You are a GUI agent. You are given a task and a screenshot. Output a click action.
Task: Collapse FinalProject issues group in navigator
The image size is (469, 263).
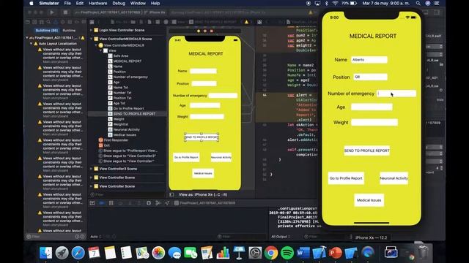click(x=27, y=38)
